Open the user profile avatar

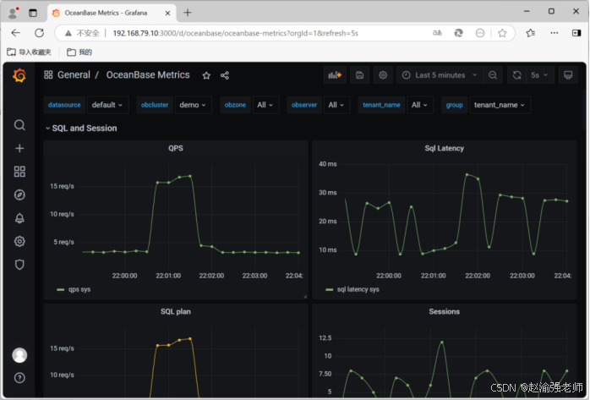pyautogui.click(x=19, y=355)
